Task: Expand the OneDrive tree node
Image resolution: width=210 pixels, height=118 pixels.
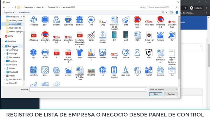Action: tap(3, 41)
